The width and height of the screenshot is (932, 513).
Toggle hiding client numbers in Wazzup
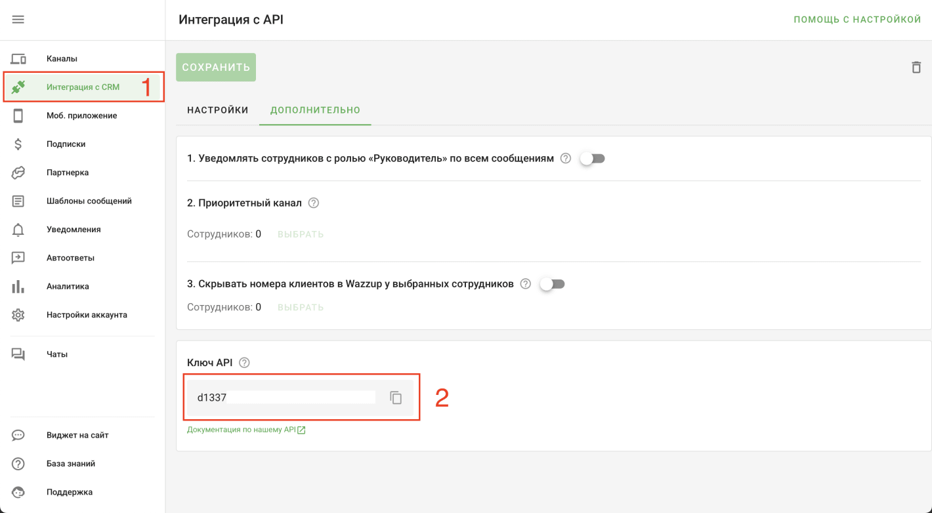552,284
